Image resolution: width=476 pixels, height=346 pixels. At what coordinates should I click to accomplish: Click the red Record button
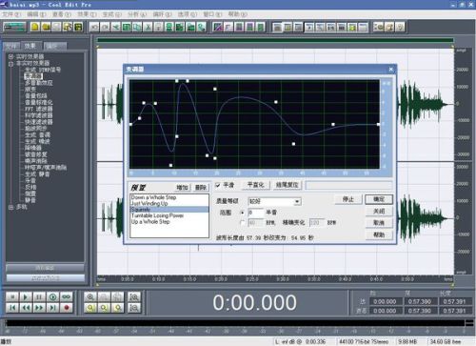click(67, 308)
